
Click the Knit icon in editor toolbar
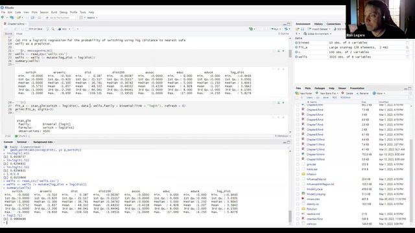tap(60, 28)
